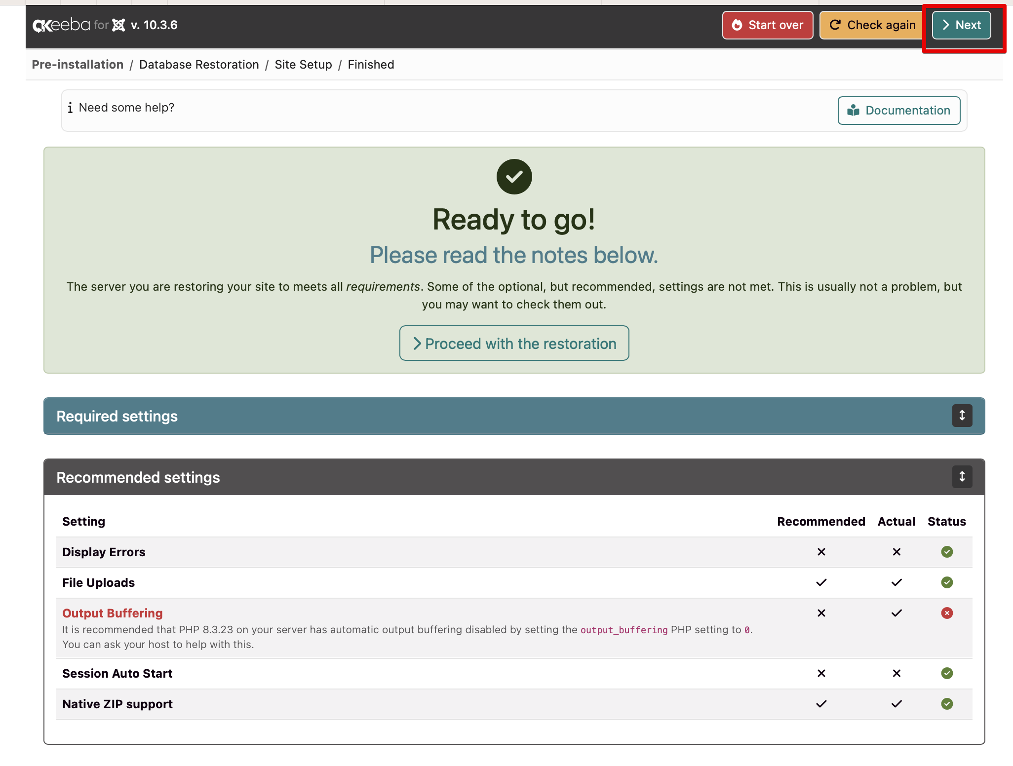Select the Site Setup breadcrumb step
1013x766 pixels.
pos(303,65)
